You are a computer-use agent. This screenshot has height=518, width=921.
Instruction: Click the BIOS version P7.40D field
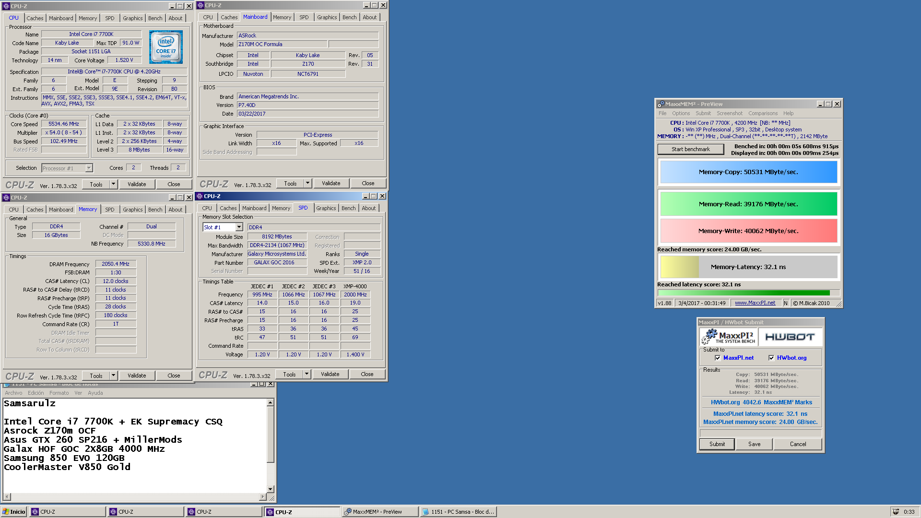coord(307,105)
